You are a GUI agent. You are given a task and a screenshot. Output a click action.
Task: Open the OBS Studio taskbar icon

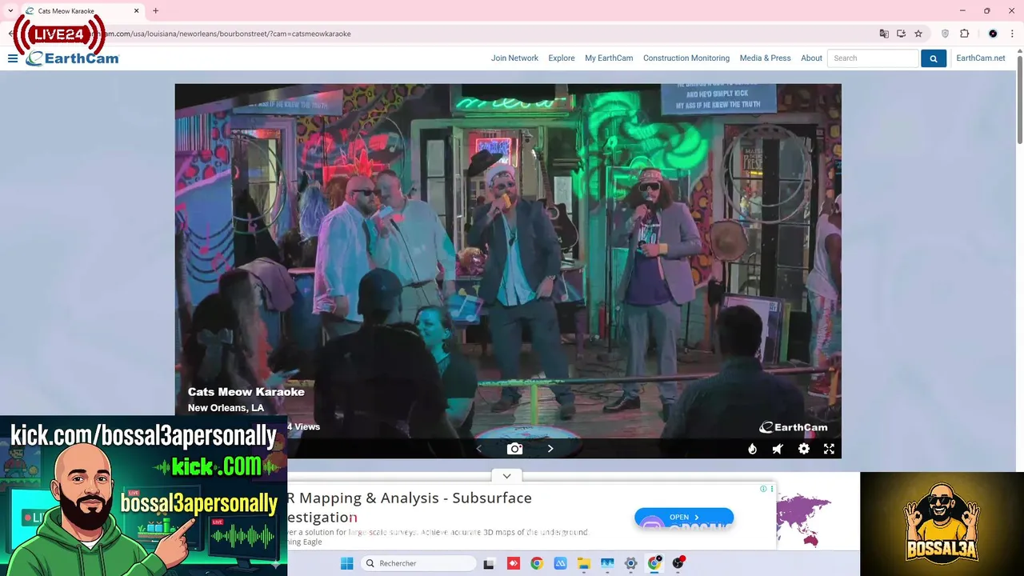point(678,563)
